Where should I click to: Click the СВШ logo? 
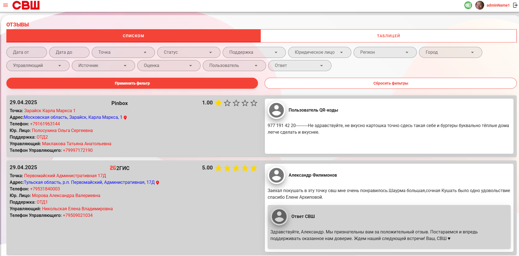tap(26, 5)
